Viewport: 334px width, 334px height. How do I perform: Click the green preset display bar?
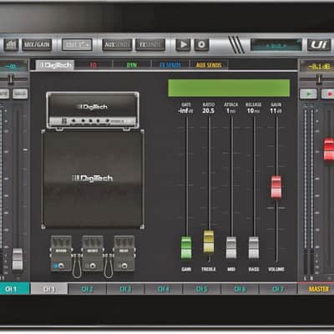coord(229,88)
